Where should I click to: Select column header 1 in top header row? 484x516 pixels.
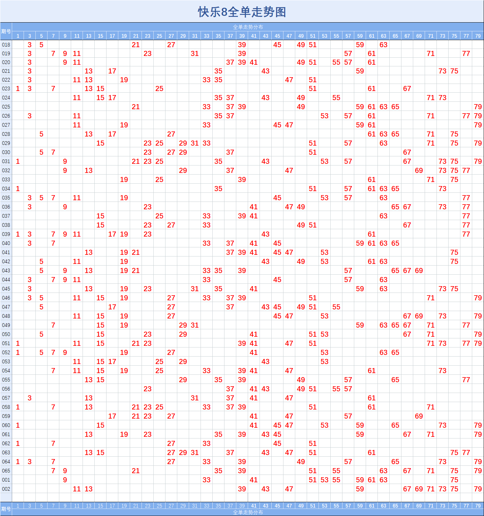pyautogui.click(x=18, y=36)
